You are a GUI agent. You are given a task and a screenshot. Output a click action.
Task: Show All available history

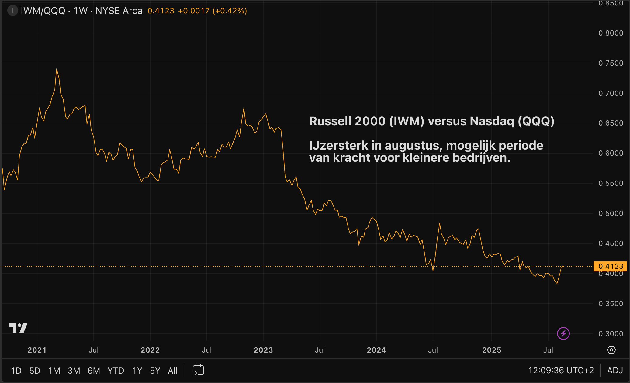tap(173, 371)
